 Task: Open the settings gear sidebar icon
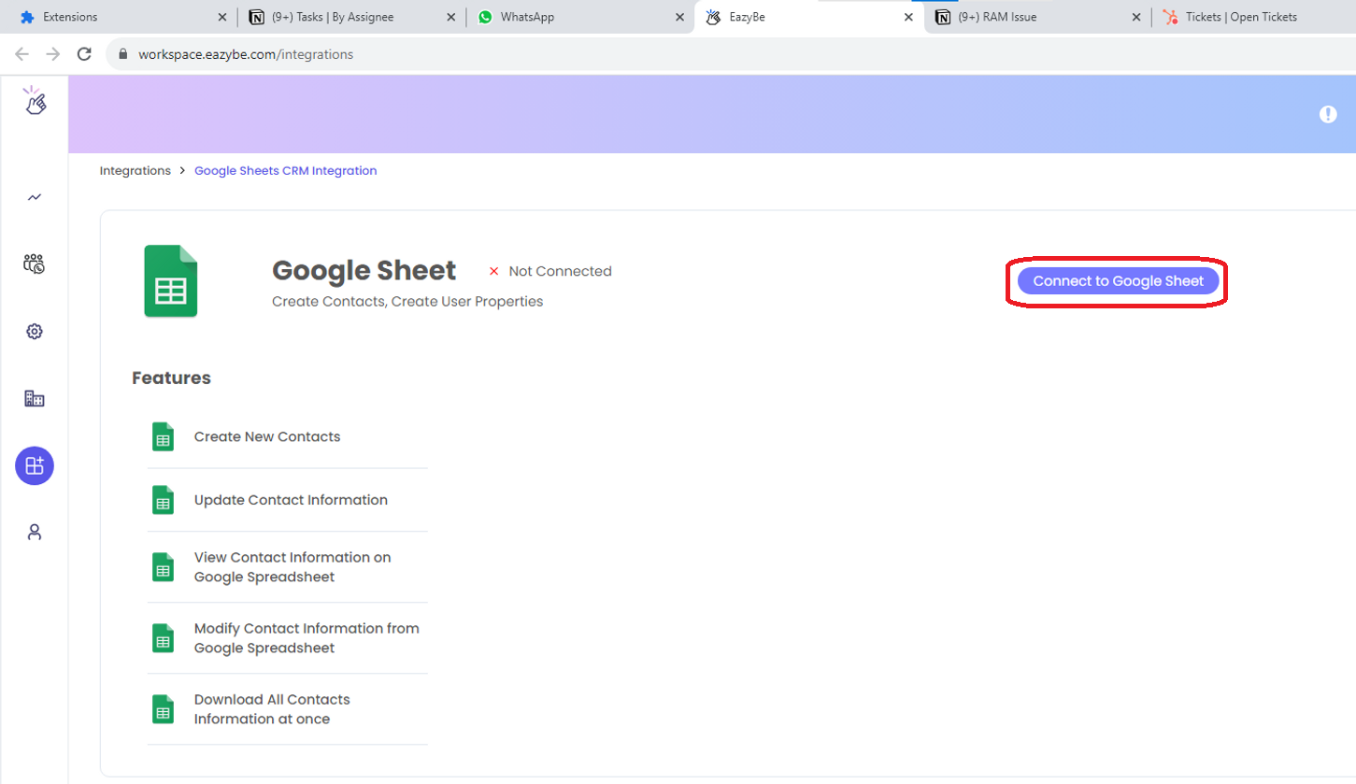35,332
